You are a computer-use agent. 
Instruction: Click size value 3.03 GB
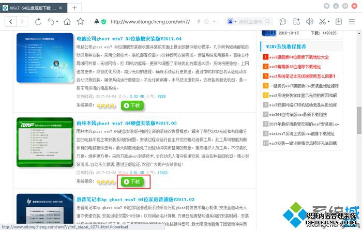pos(137,97)
